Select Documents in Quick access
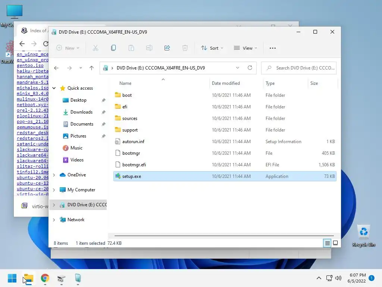The width and height of the screenshot is (382, 287). tap(82, 124)
